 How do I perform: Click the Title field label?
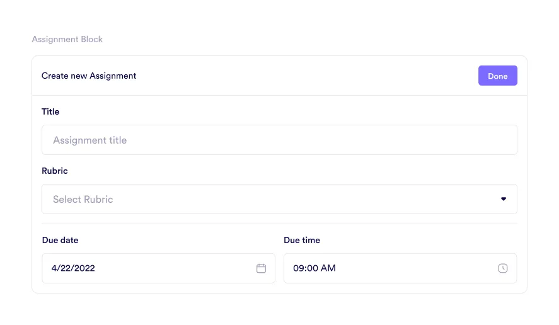coord(50,111)
